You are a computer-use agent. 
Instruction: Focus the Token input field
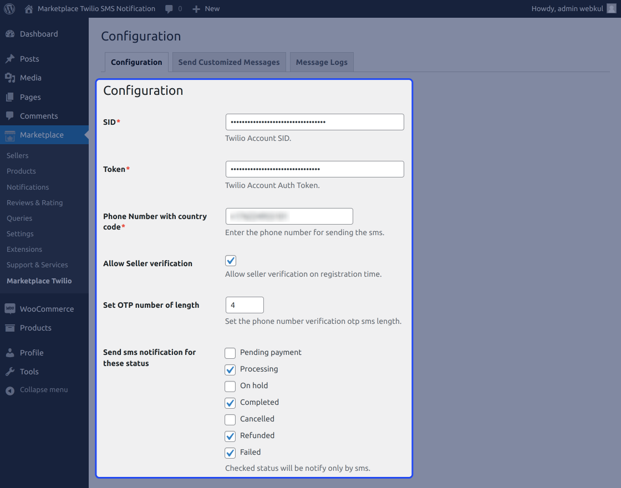click(x=315, y=169)
